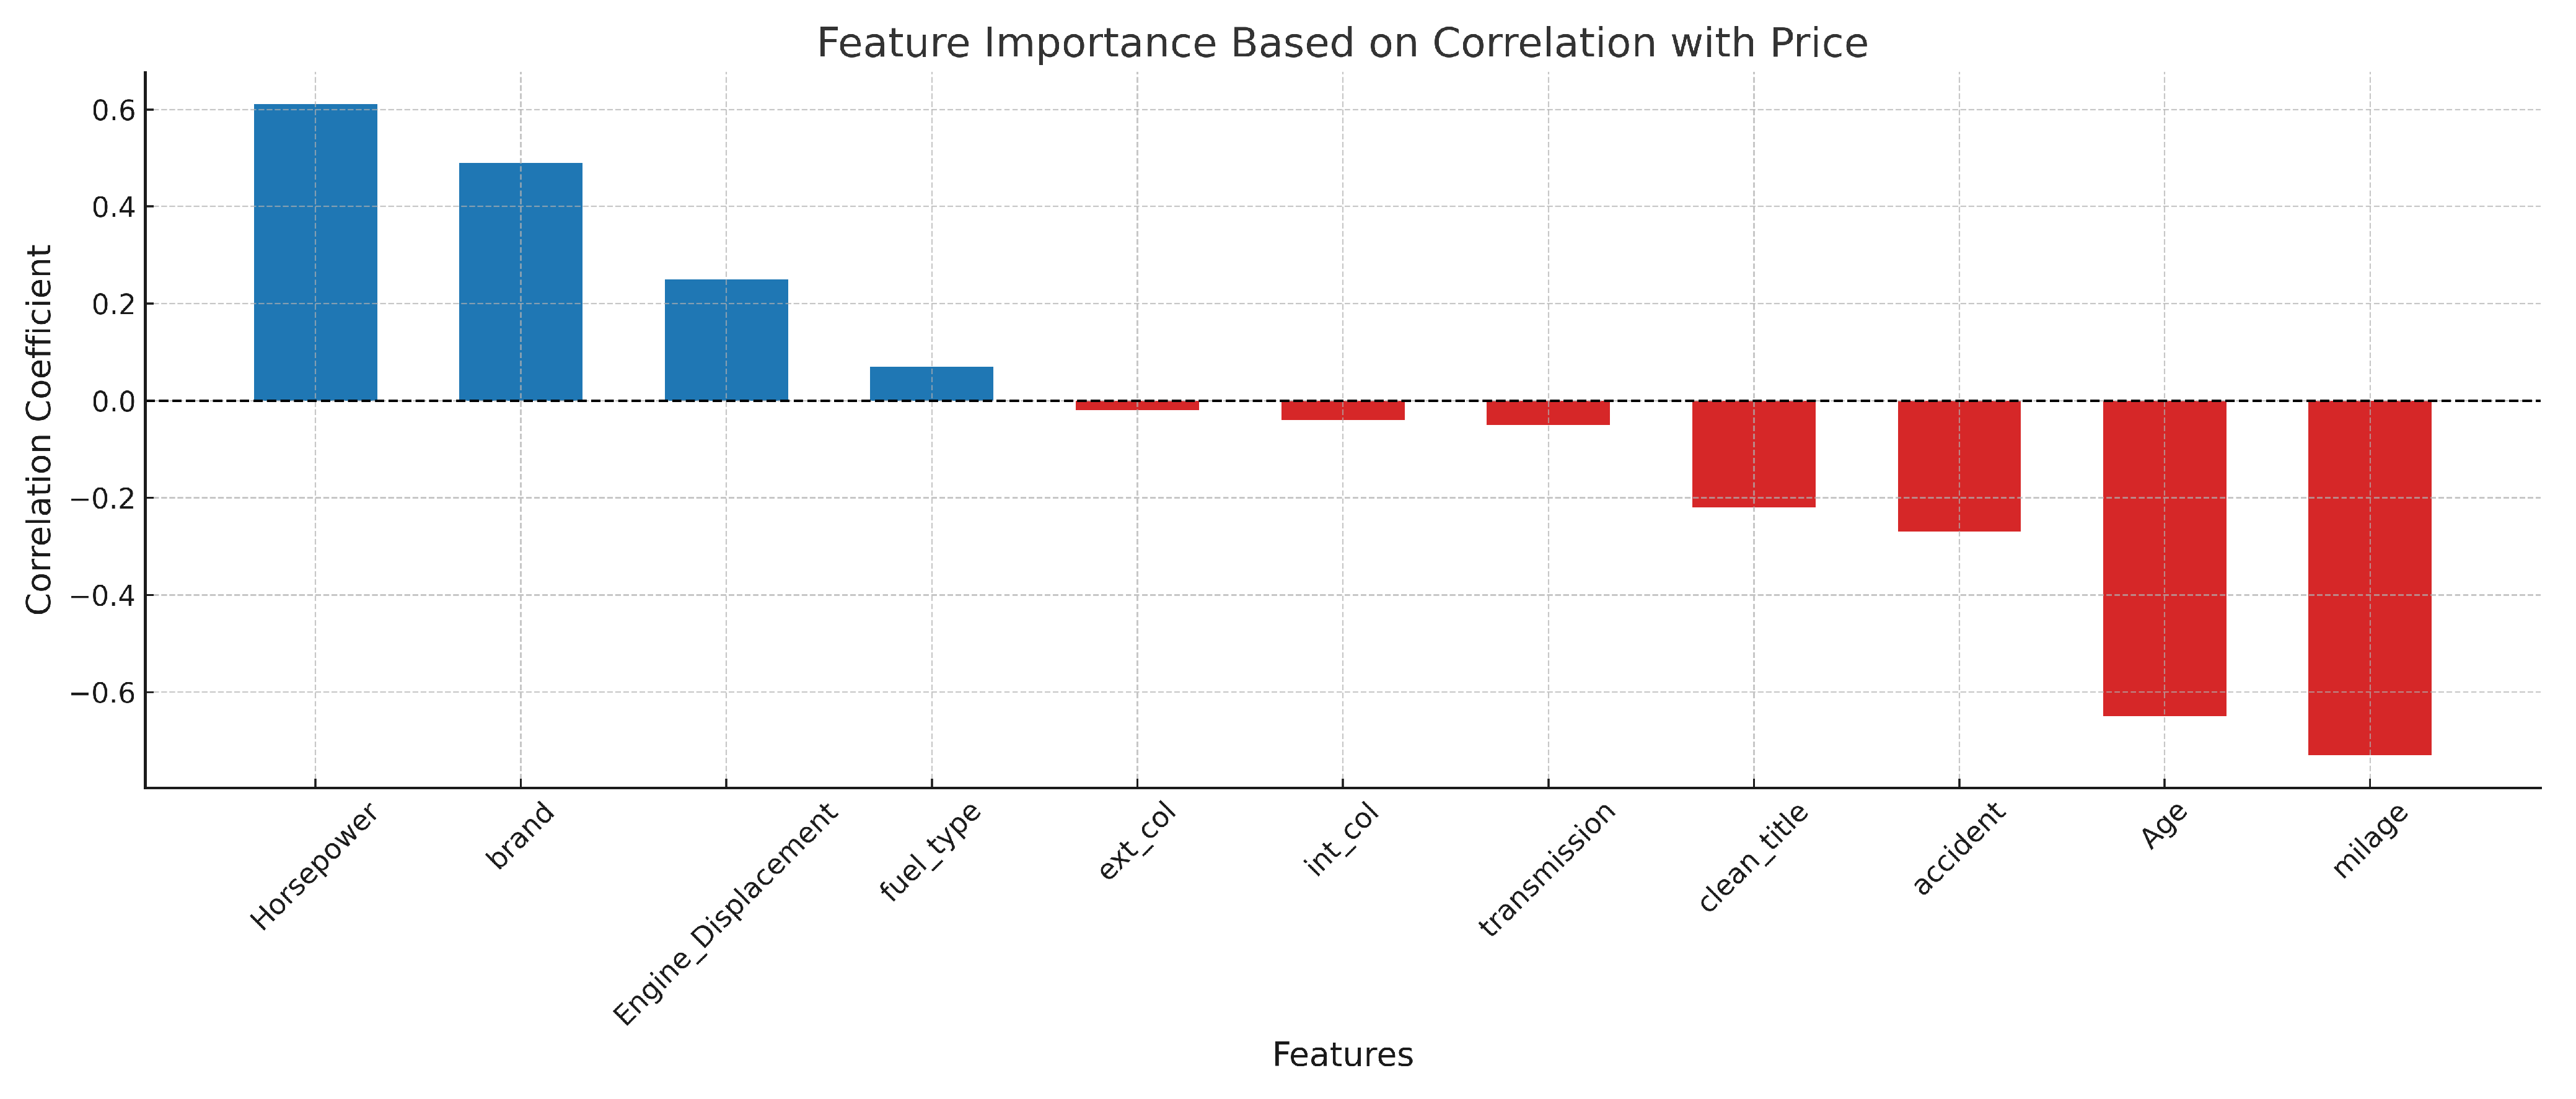Click the transmission bar
This screenshot has height=1099, width=2576.
tap(1548, 413)
